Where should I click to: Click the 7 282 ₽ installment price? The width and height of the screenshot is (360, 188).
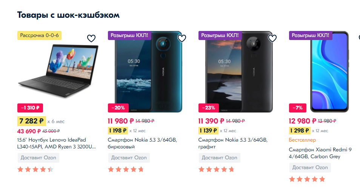(31, 121)
